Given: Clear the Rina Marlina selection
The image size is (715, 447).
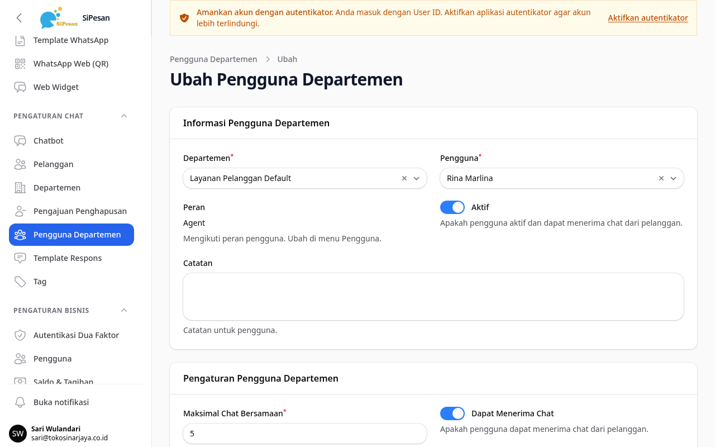Looking at the screenshot, I should click(x=661, y=178).
